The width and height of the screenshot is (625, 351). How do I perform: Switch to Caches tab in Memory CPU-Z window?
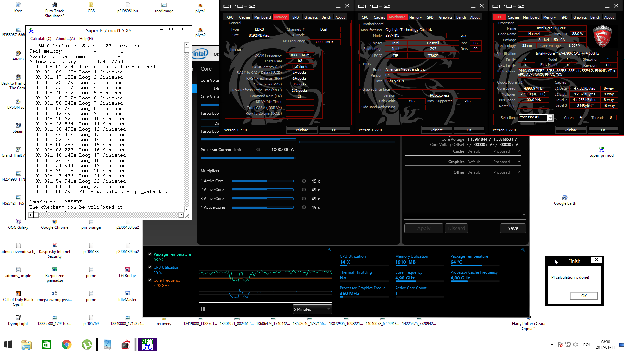[244, 17]
